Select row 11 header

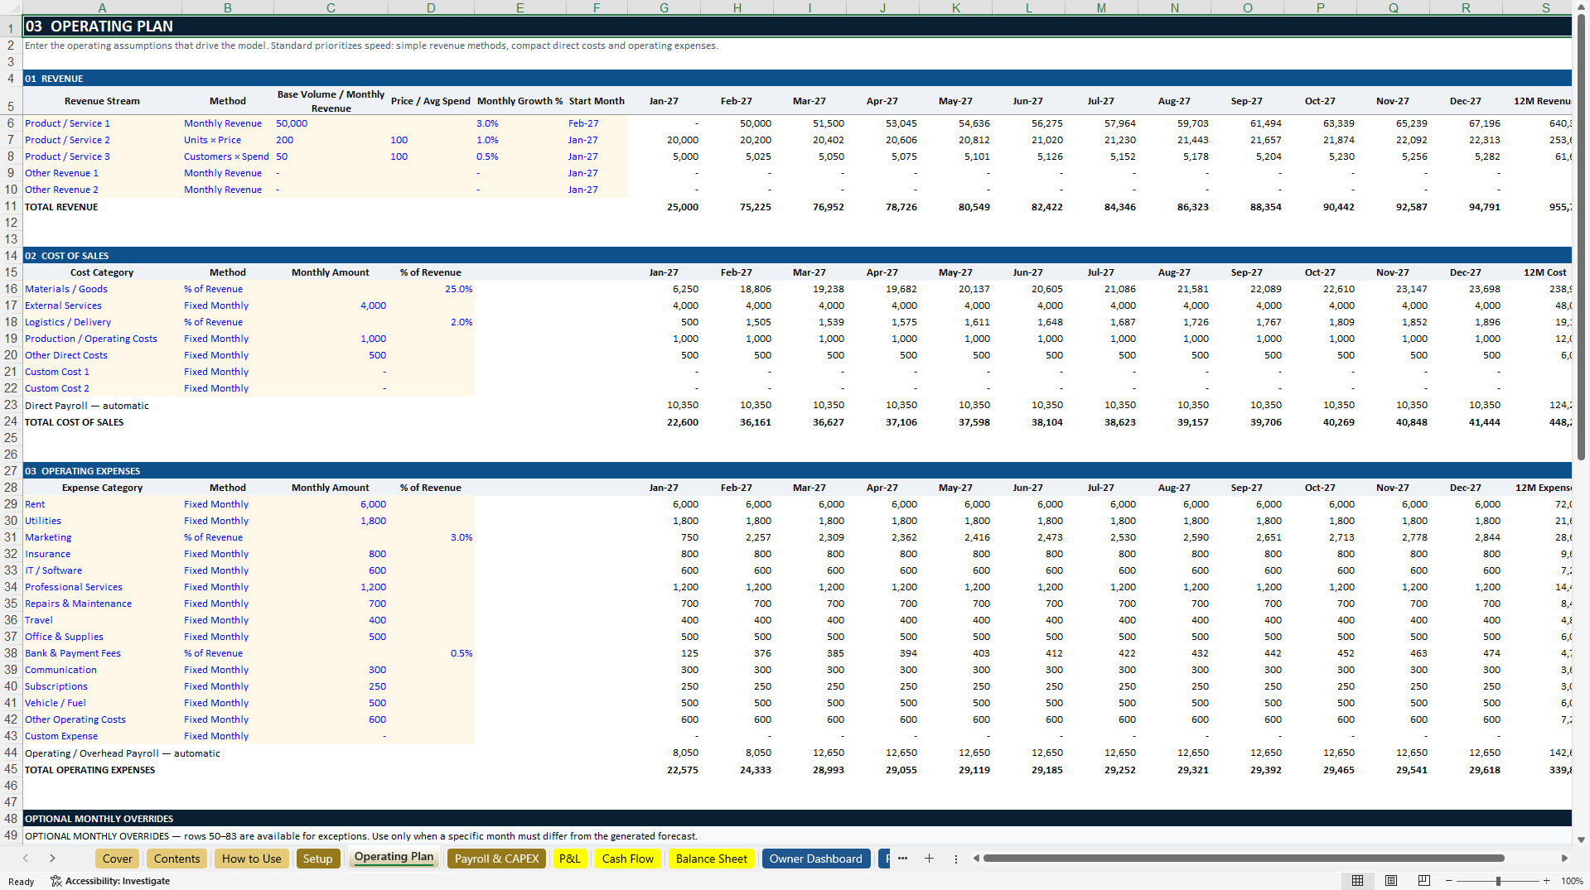click(x=11, y=207)
